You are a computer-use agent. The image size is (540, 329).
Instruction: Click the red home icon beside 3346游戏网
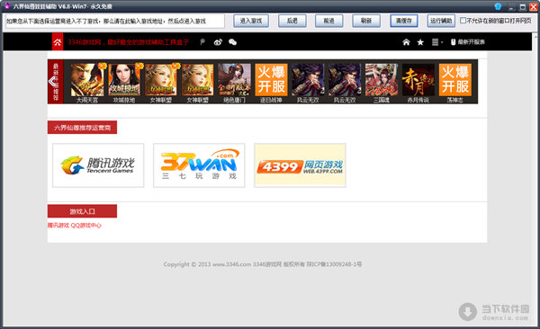coord(58,42)
